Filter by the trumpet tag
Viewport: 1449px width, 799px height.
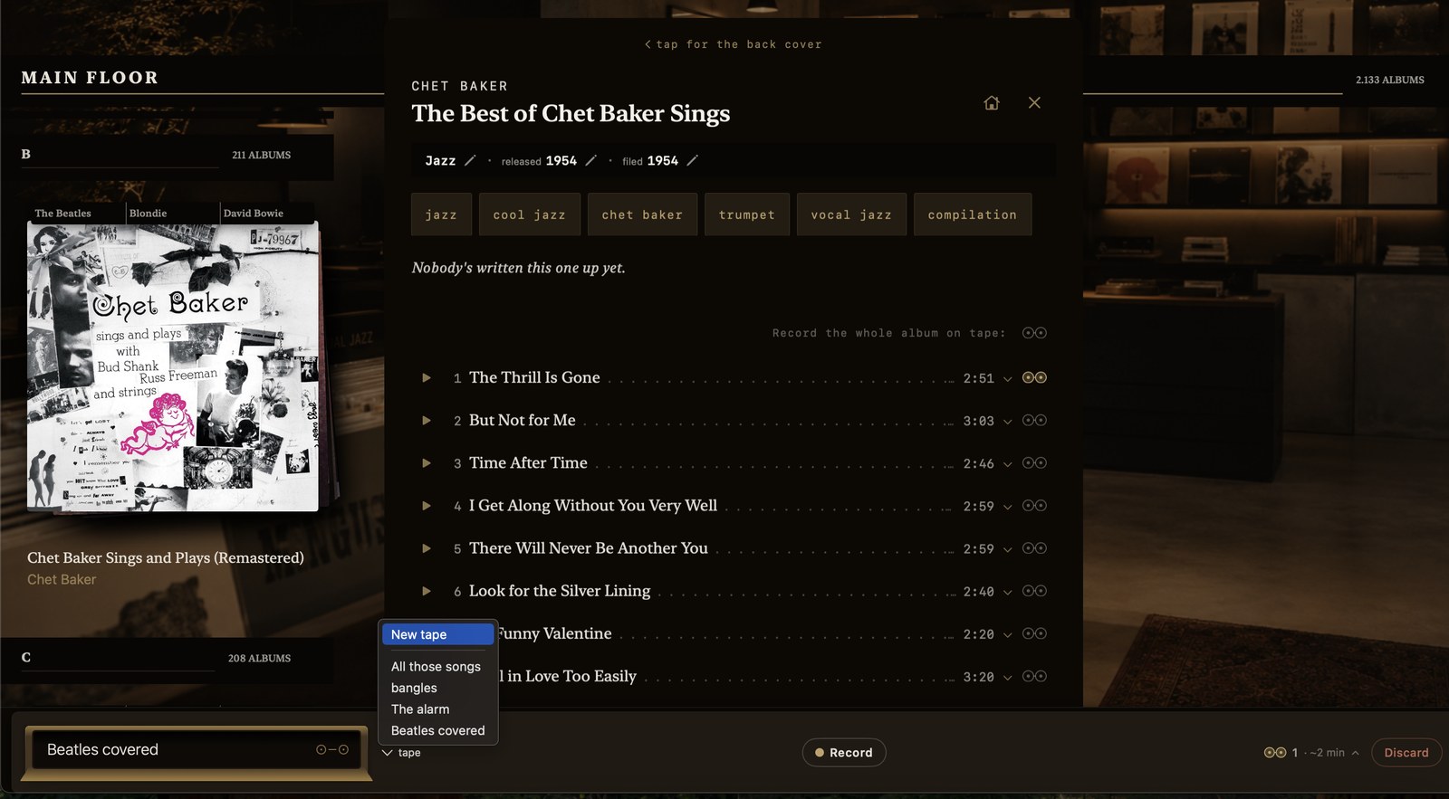pos(747,214)
